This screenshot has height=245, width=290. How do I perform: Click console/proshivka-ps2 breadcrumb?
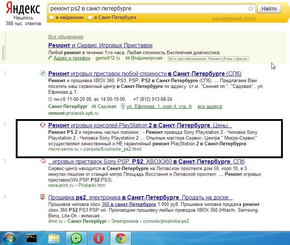[166, 221]
